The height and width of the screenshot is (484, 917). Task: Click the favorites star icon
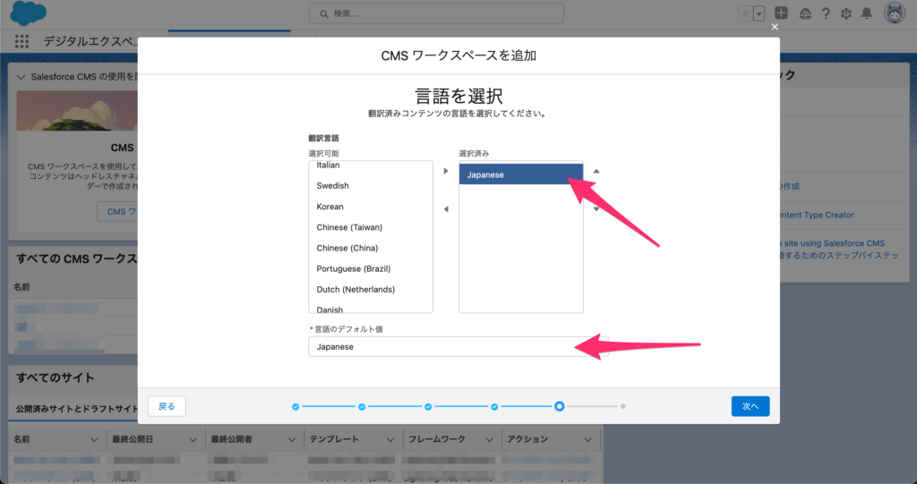click(x=745, y=13)
